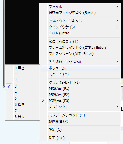Set volume level to 5

click(23, 99)
